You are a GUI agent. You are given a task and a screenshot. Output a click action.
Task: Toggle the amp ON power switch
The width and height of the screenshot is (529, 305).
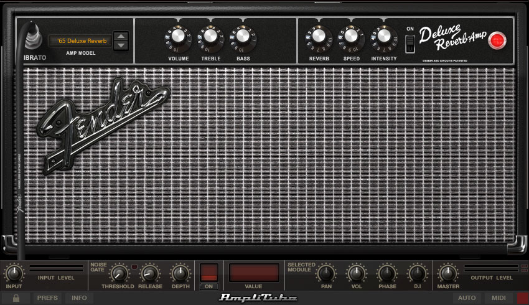pyautogui.click(x=410, y=44)
